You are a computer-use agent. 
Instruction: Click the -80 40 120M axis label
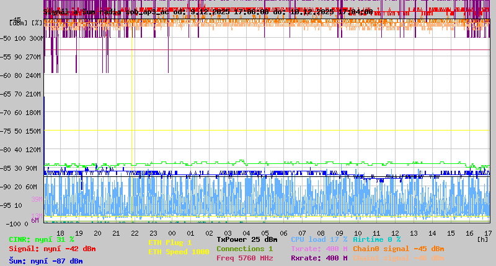pyautogui.click(x=21, y=150)
